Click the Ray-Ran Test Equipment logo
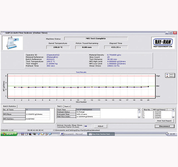178x167 pixels. tap(163, 43)
